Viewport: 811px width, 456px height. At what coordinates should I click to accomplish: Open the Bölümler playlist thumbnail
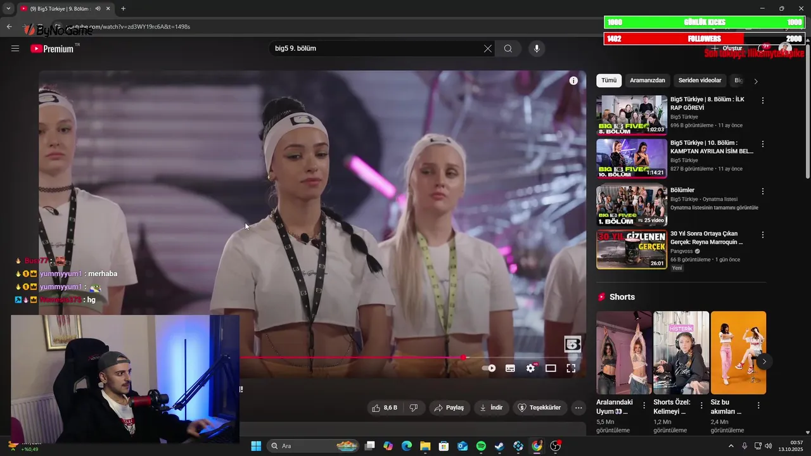(632, 206)
